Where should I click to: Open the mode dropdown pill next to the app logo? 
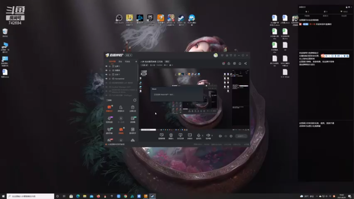coord(128,55)
